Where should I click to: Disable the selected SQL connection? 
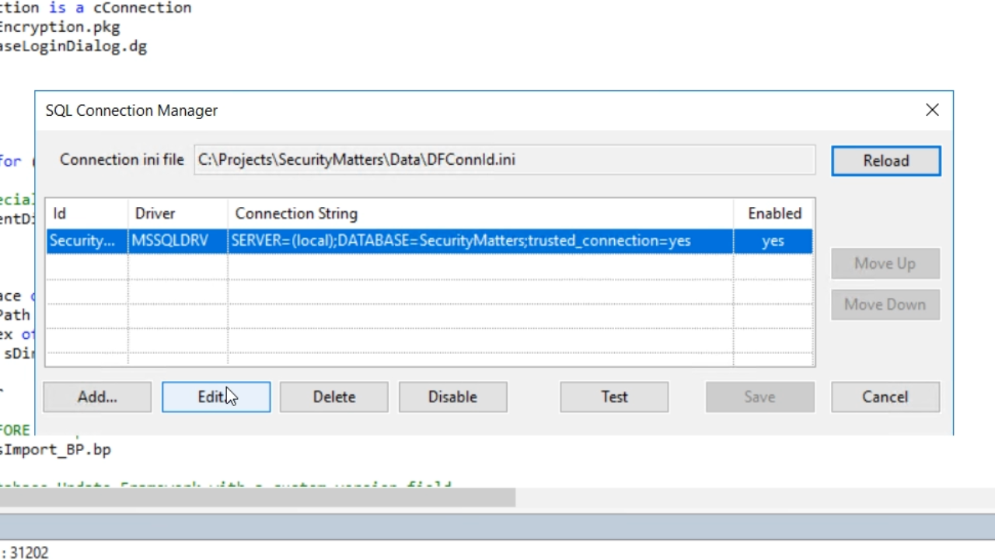point(452,397)
